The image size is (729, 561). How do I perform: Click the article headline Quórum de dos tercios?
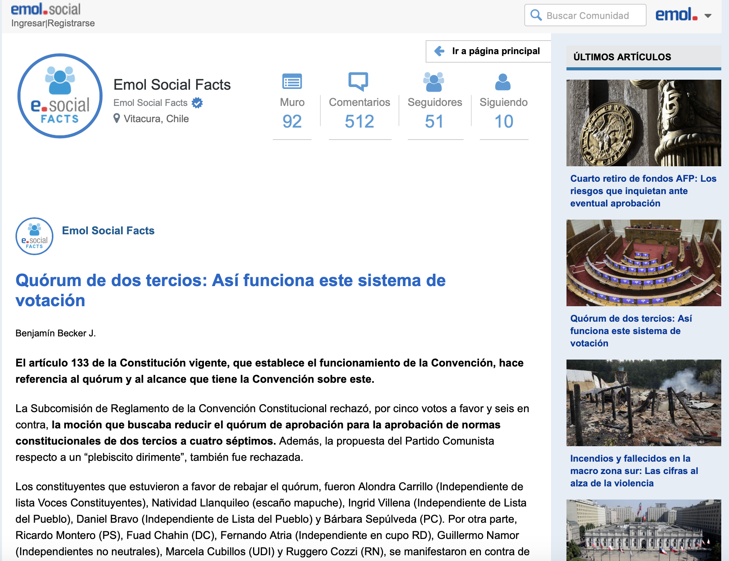tap(230, 290)
